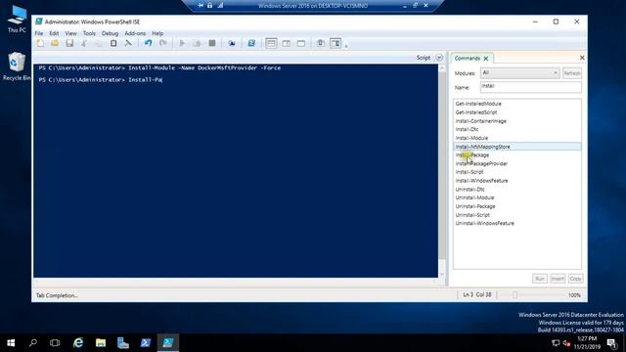This screenshot has width=626, height=352.
Task: Click the Save script floppy icon
Action: [69, 43]
